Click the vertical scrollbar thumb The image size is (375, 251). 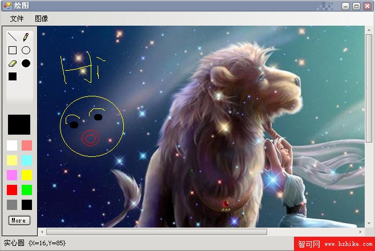[369, 88]
